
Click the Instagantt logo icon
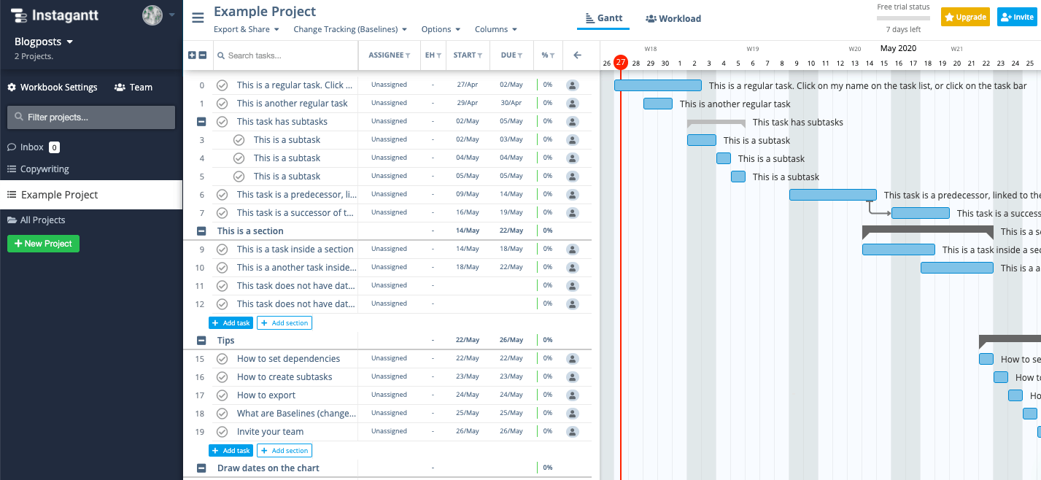click(x=18, y=15)
